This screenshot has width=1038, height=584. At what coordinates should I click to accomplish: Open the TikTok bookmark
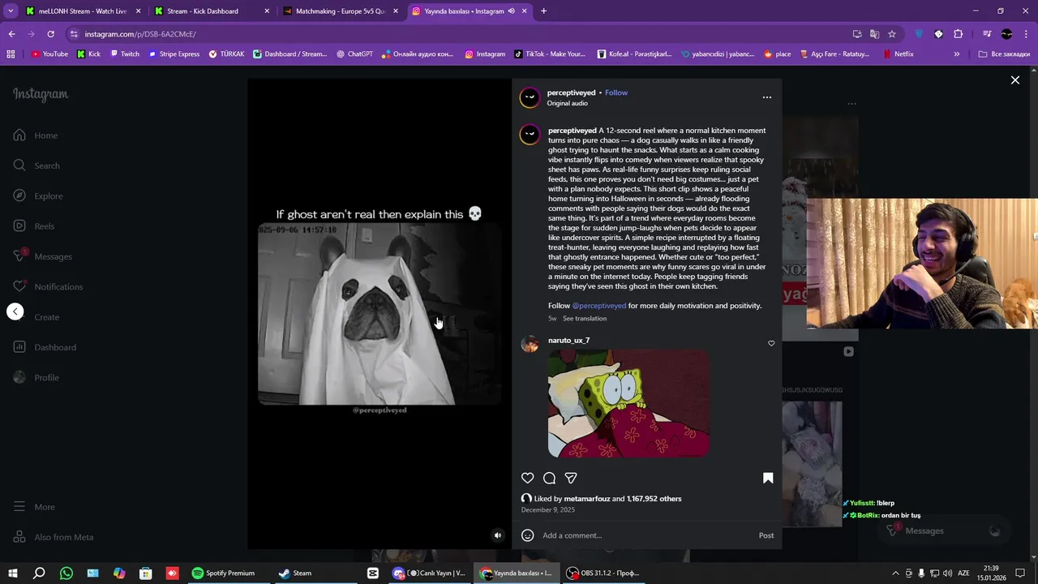(549, 54)
